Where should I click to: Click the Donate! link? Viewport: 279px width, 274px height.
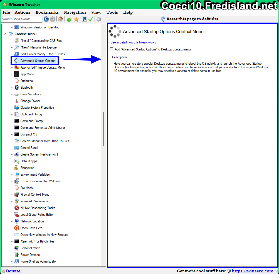pos(14,271)
